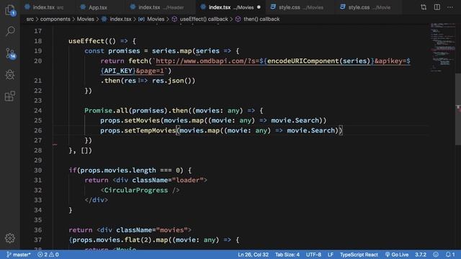Click CircularProgress tag on line 32
The height and width of the screenshot is (259, 461).
pos(136,190)
